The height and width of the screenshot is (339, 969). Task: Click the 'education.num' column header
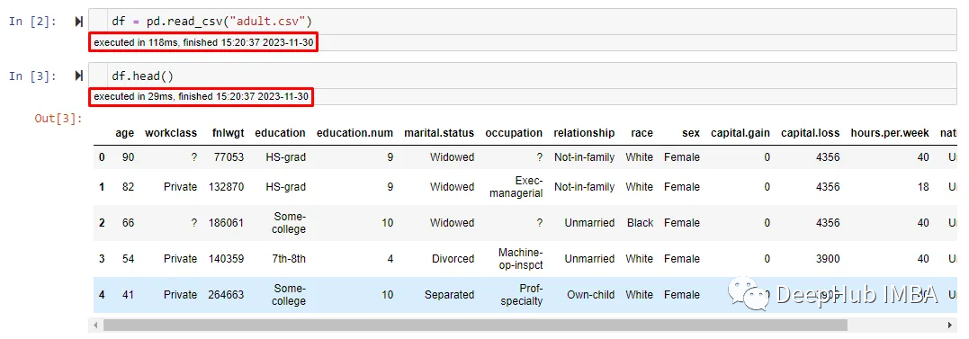pyautogui.click(x=354, y=133)
